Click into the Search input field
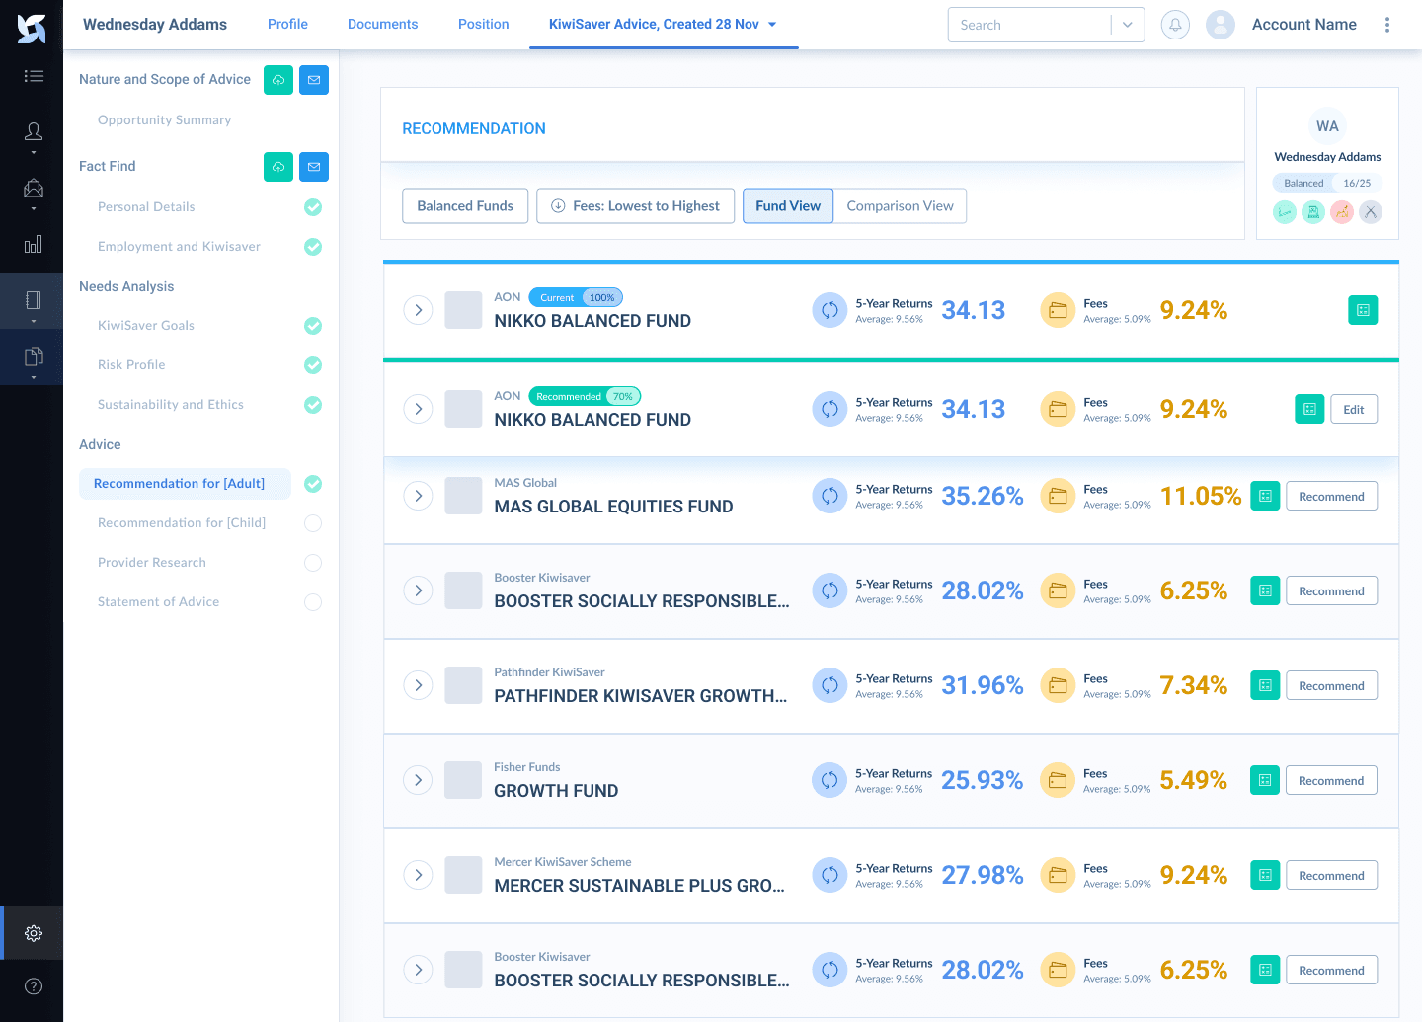 (x=1029, y=25)
